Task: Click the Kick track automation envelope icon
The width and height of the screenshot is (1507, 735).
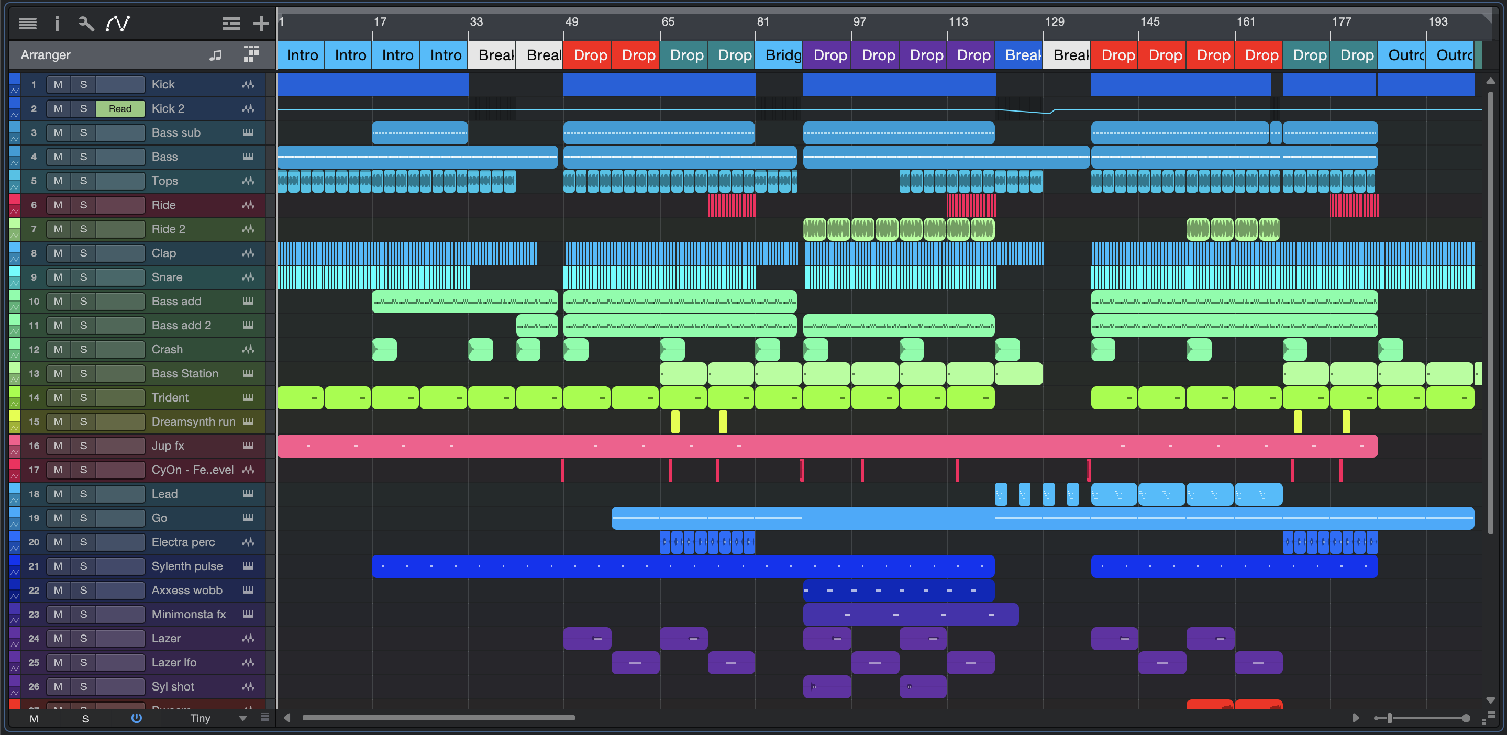Action: coord(15,91)
